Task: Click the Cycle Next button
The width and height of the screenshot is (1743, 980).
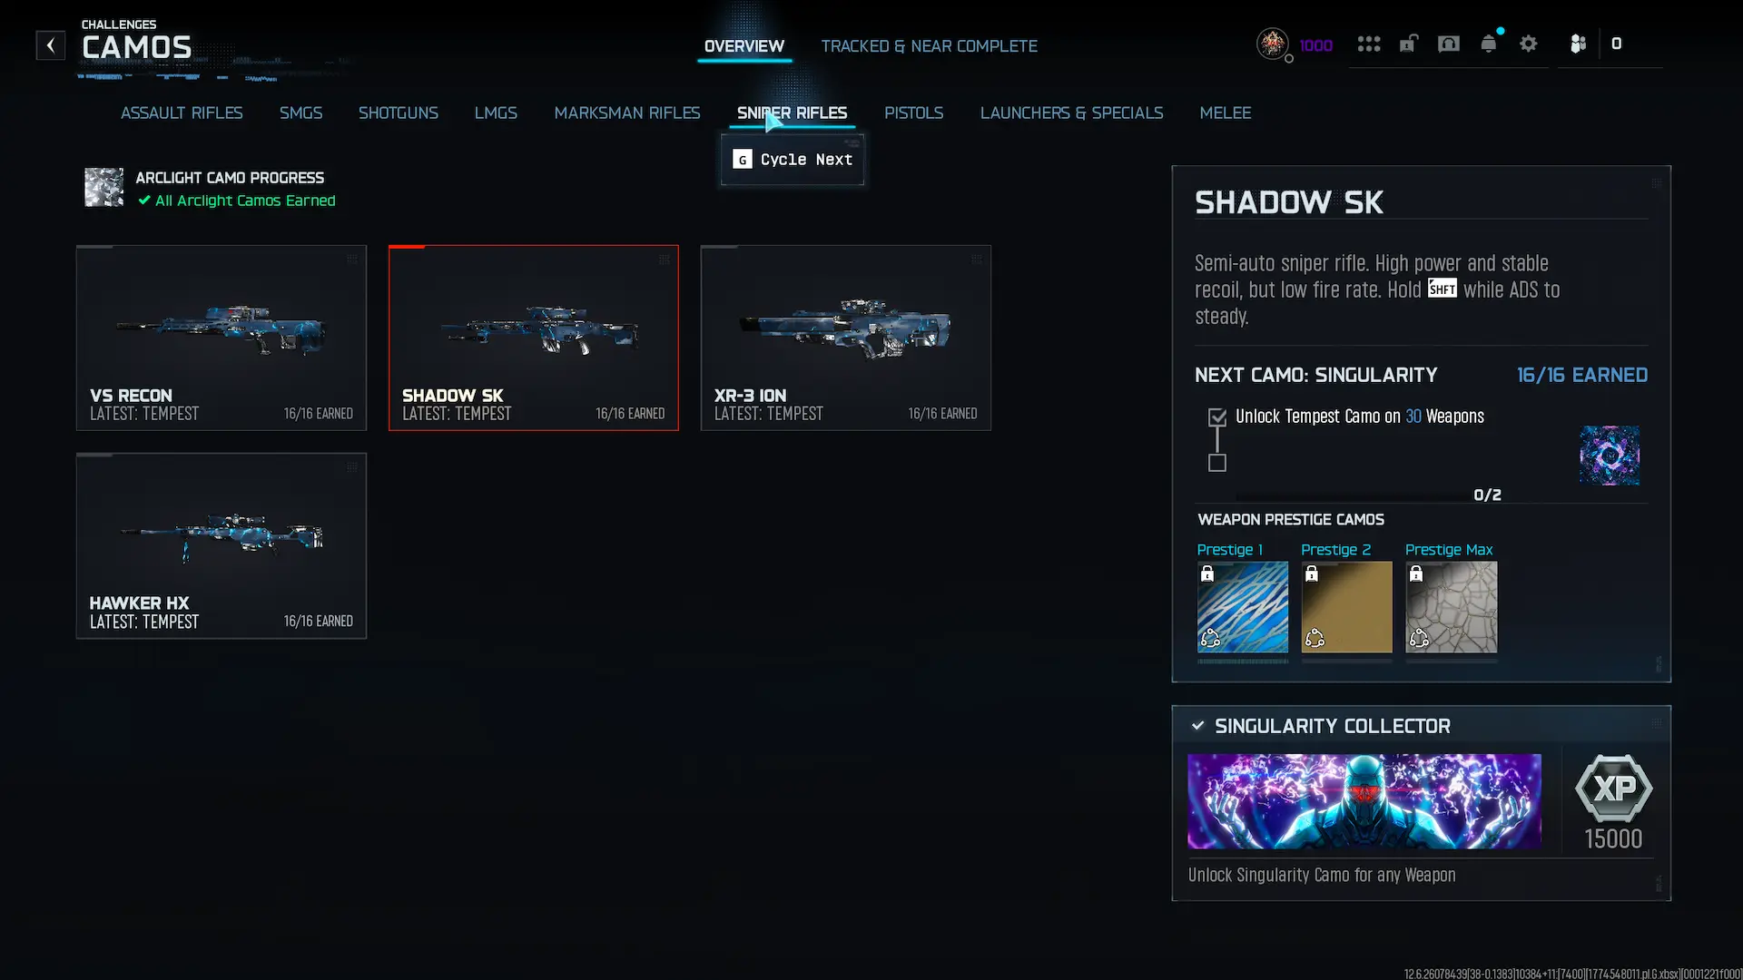Action: 793,160
